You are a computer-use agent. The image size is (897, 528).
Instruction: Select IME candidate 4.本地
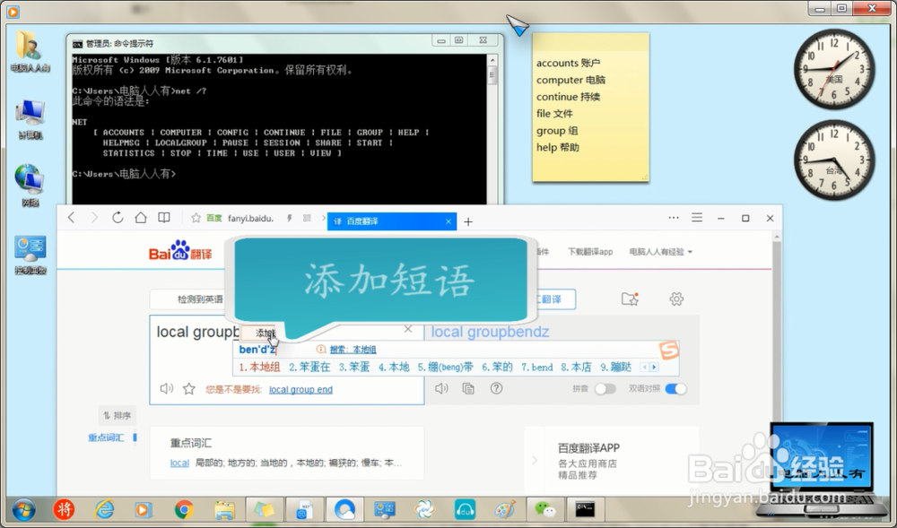394,368
